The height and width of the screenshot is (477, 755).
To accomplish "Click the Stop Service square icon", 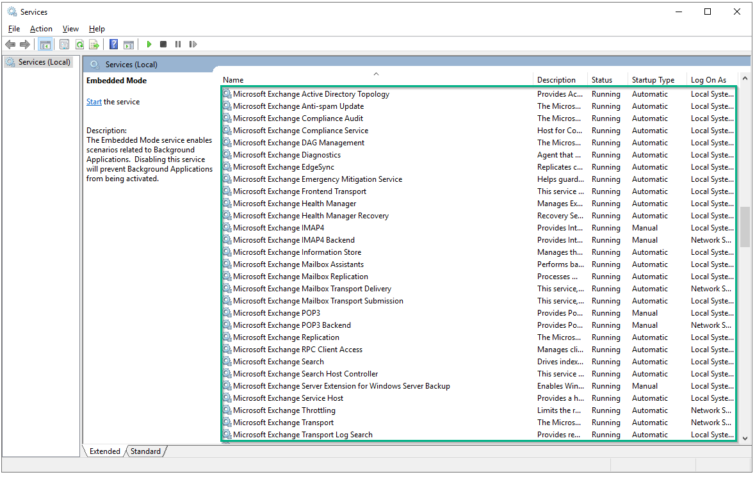I will tap(163, 44).
